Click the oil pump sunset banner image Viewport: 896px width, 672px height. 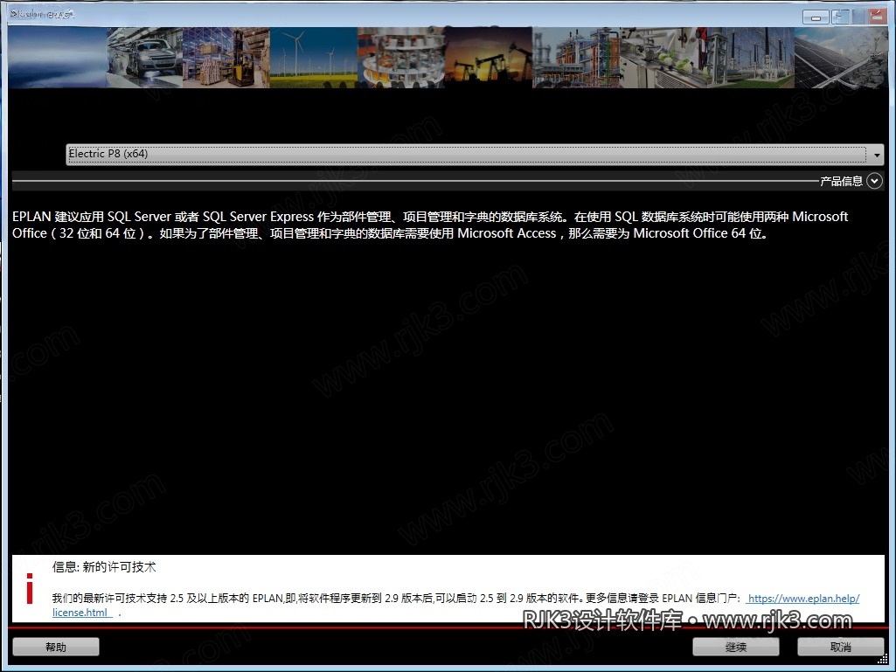489,58
